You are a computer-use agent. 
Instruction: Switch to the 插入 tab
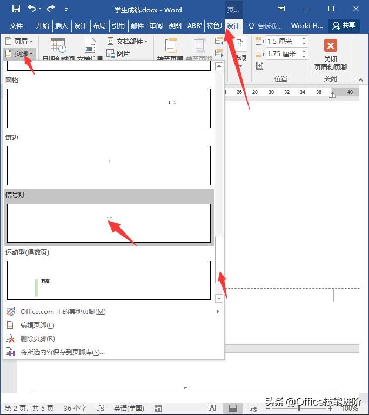[x=62, y=26]
